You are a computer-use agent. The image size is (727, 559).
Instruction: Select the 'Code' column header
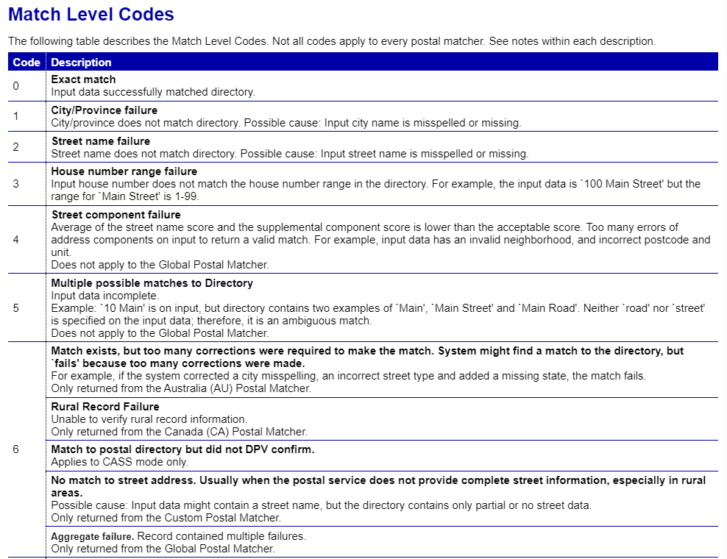pyautogui.click(x=26, y=62)
